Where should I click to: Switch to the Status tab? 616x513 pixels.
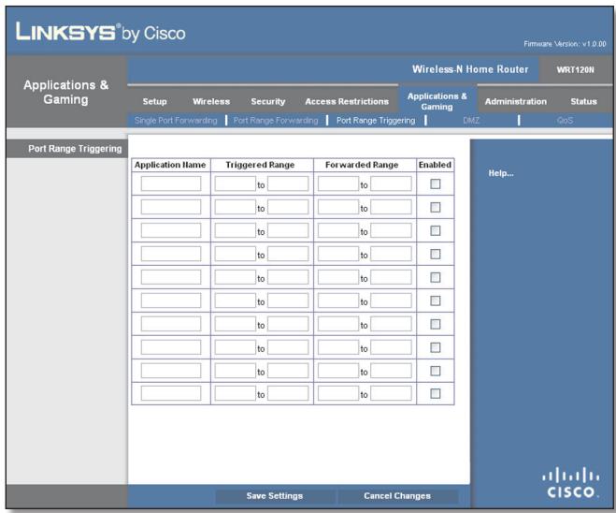pyautogui.click(x=584, y=101)
